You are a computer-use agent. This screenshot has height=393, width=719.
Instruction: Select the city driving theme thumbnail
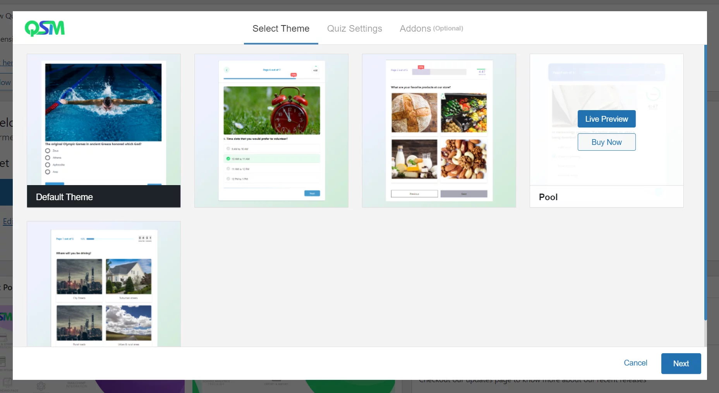pos(104,284)
